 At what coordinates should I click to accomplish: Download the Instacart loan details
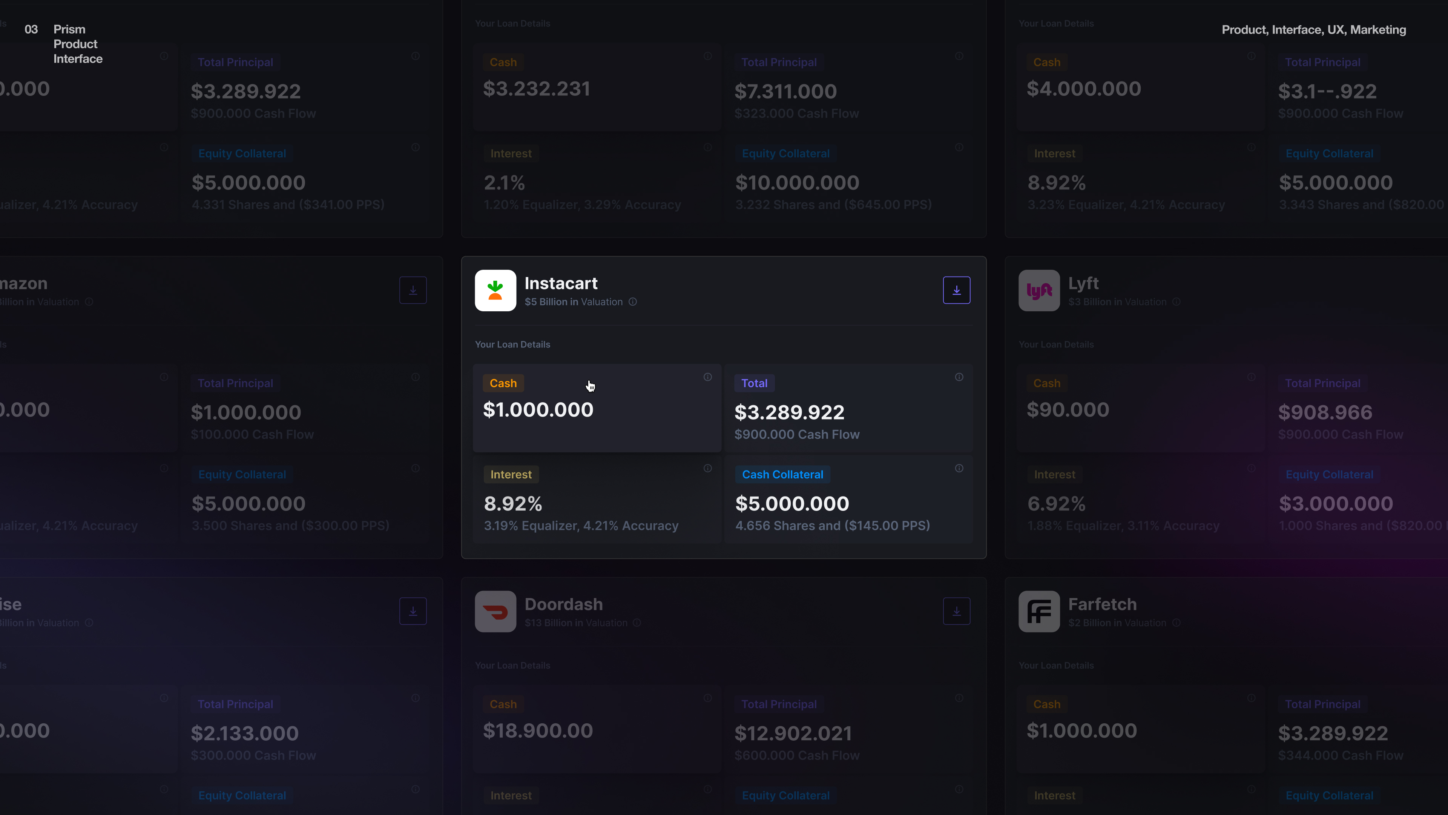(956, 290)
